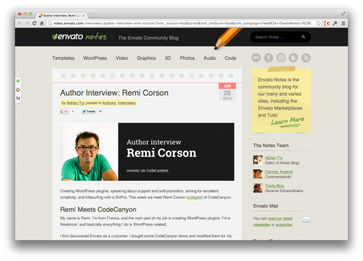Click the JUN 26 2013 date badge
363x261 pixels.
point(227,92)
